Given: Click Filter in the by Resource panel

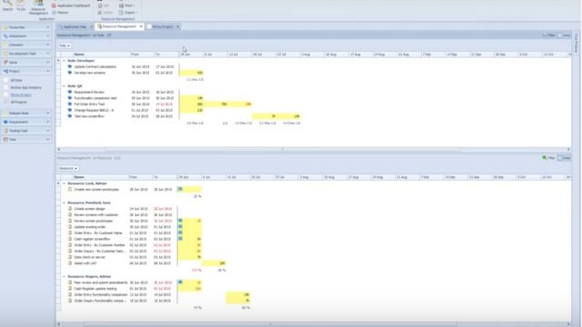Looking at the screenshot, I should [549, 158].
